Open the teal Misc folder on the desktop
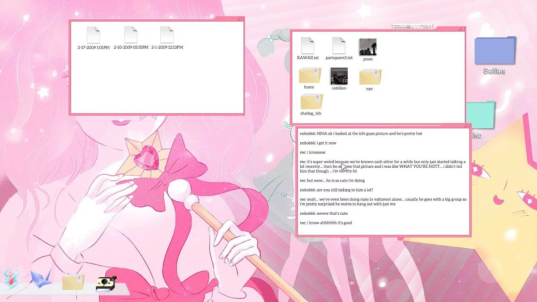Image resolution: width=537 pixels, height=302 pixels. point(480,120)
